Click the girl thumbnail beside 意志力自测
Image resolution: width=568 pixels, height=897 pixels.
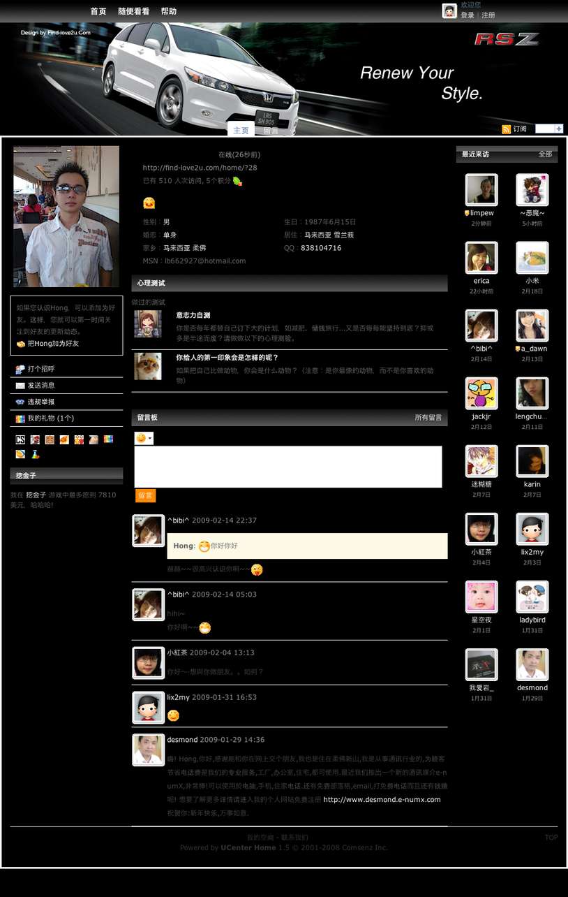tap(148, 324)
